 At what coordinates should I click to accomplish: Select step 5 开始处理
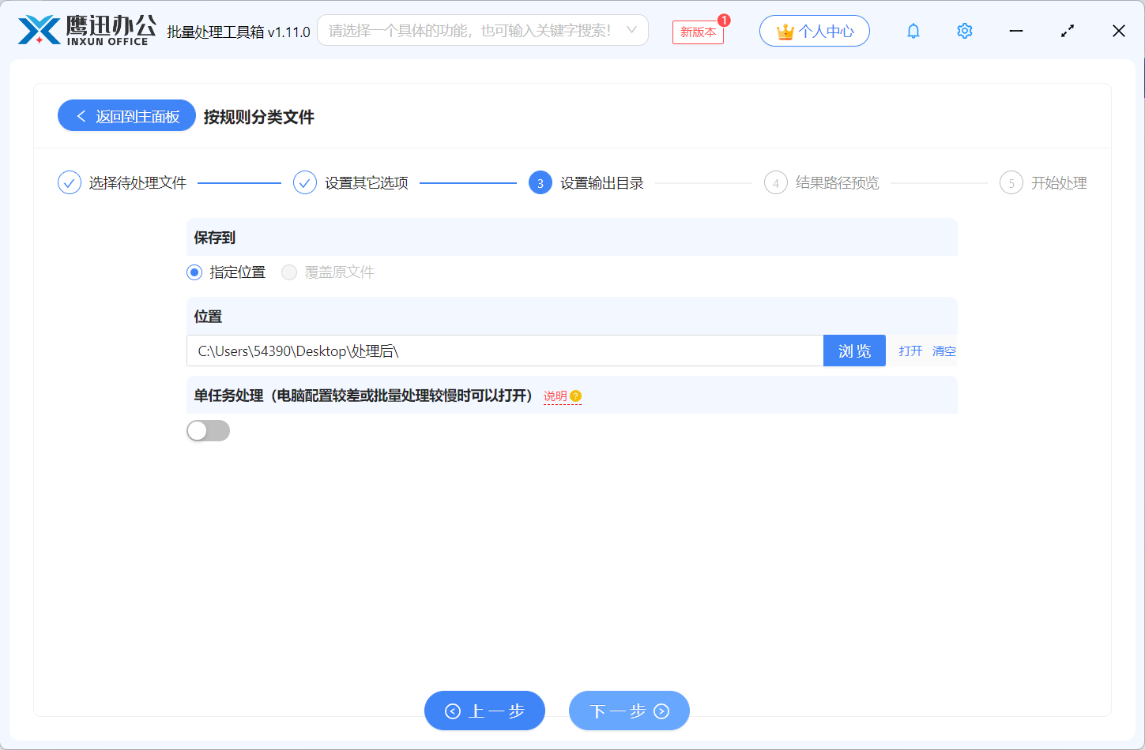[1043, 182]
